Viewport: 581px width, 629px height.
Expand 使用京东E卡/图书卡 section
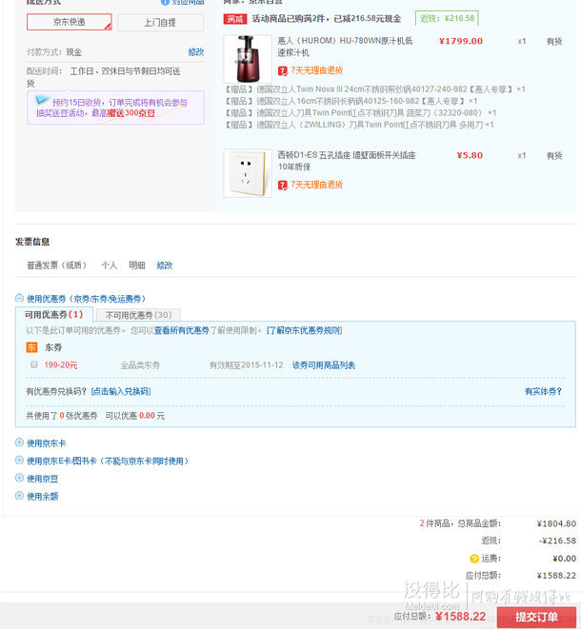[x=19, y=461]
